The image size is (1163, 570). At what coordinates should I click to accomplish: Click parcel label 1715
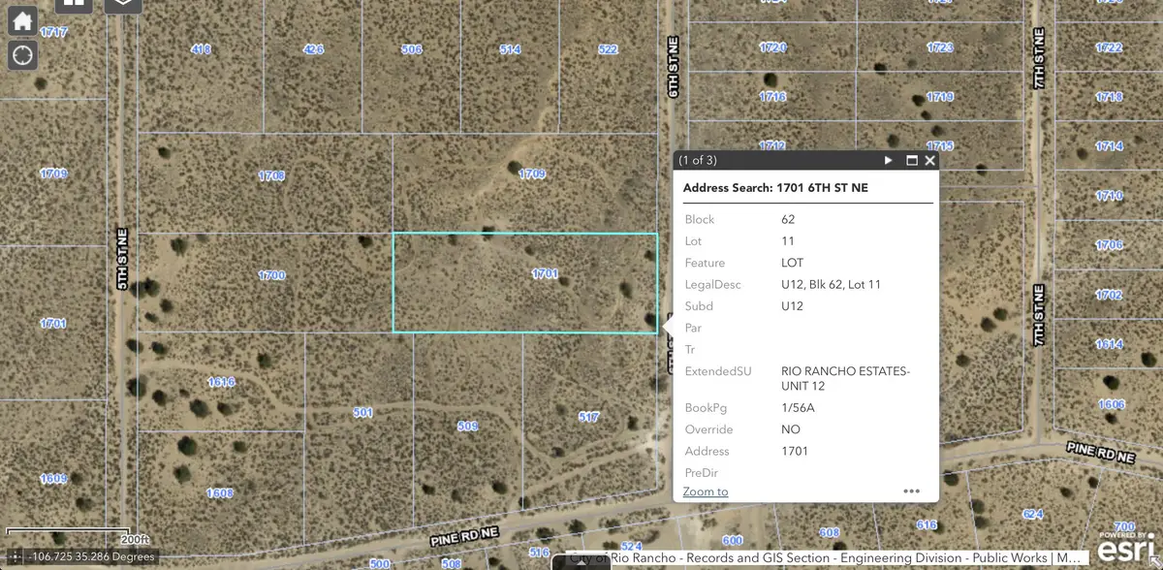point(939,146)
